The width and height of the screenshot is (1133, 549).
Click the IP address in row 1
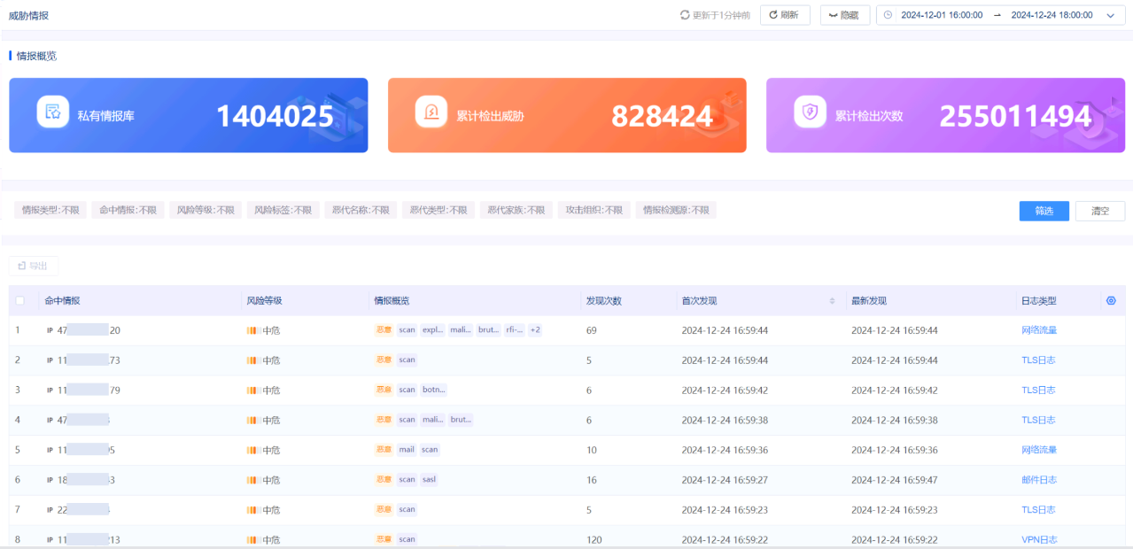point(89,330)
